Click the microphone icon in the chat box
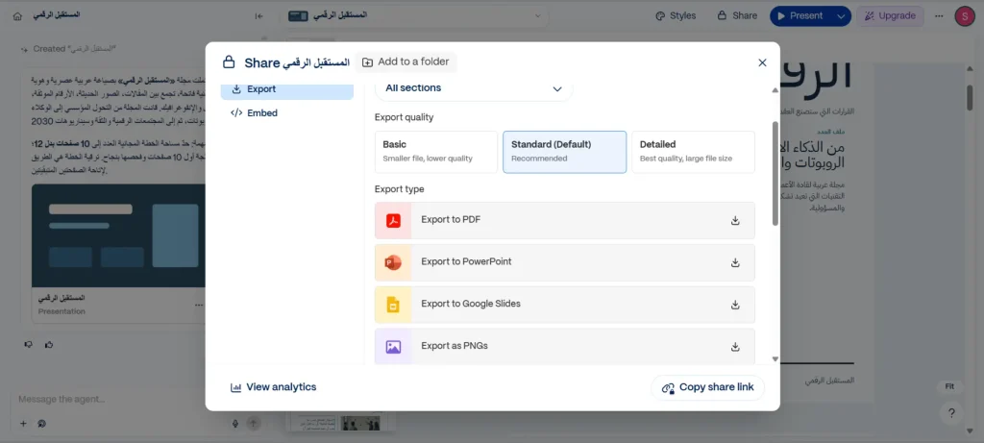The width and height of the screenshot is (984, 443). (x=235, y=424)
